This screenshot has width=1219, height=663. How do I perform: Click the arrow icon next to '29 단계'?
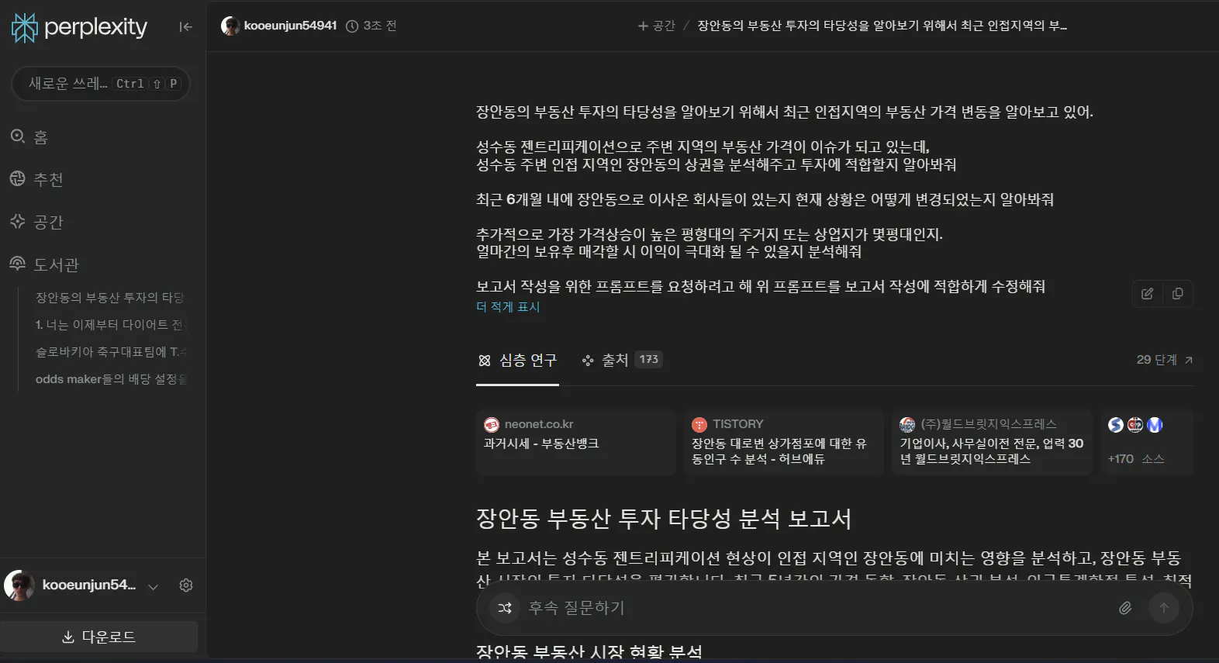tap(1189, 360)
